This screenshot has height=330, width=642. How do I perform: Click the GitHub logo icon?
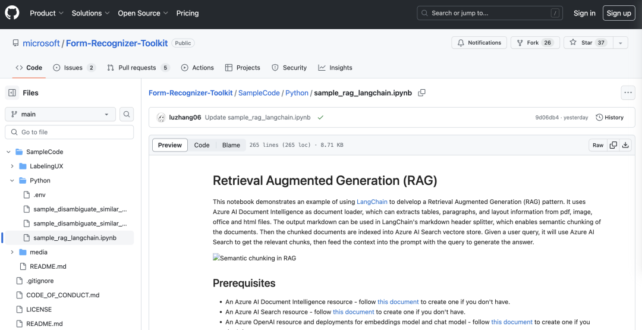pos(12,13)
